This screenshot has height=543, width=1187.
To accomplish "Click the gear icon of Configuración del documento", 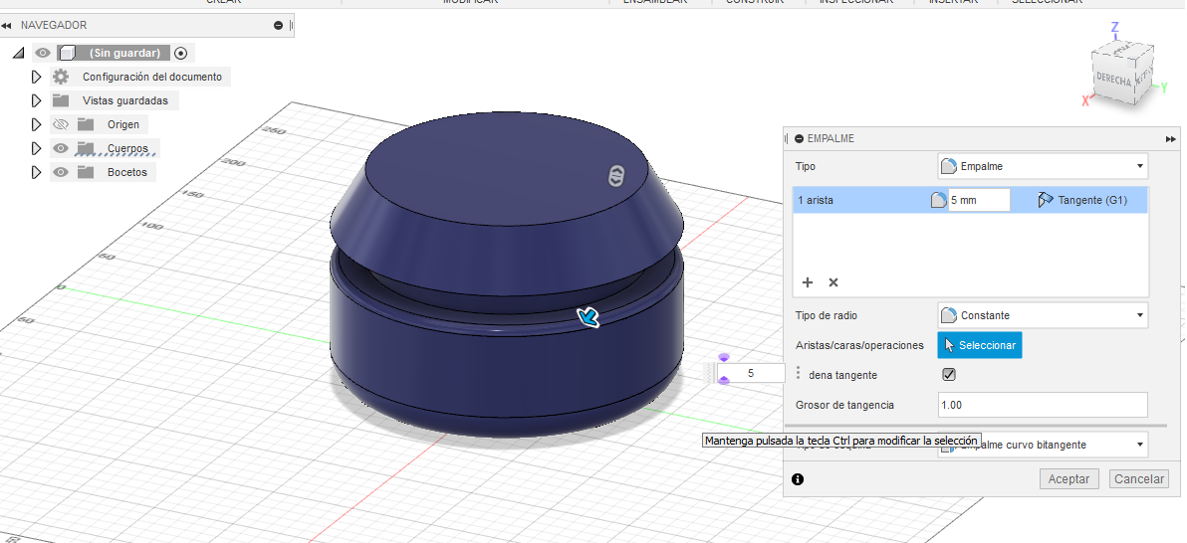I will click(x=61, y=77).
